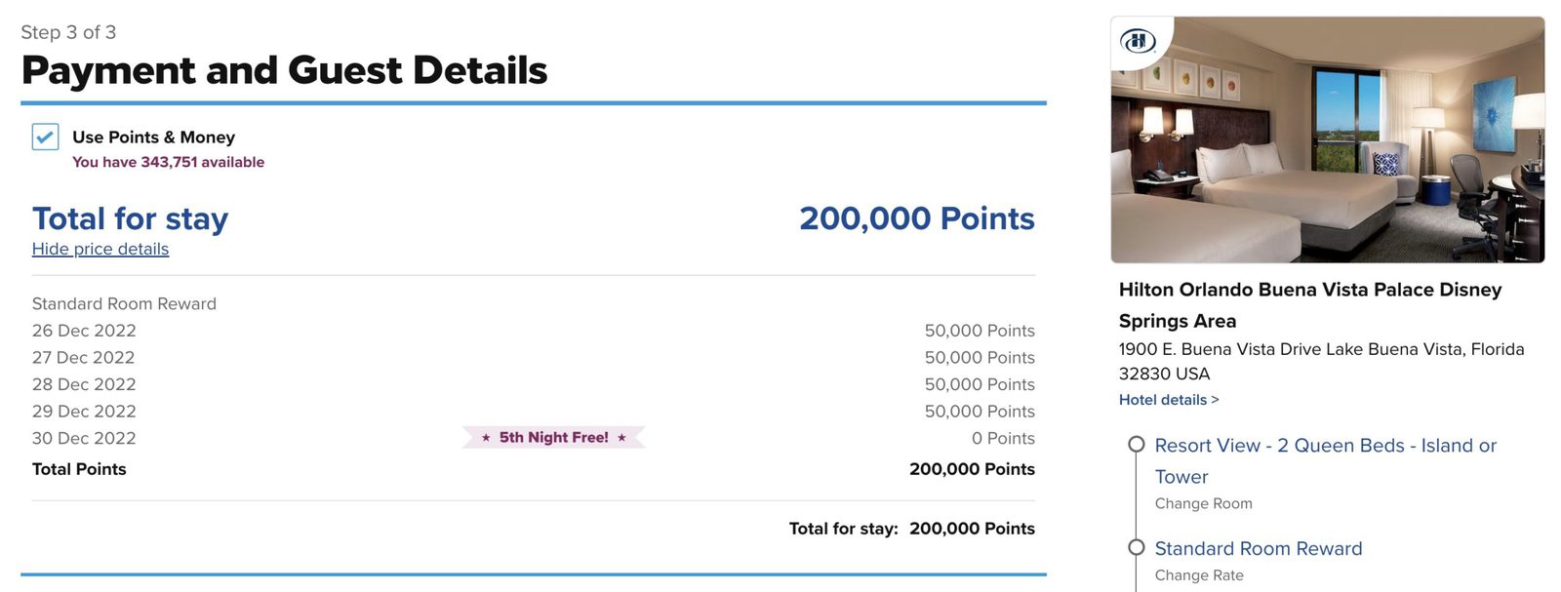Uncheck Use Points & Money option
1561x592 pixels.
pos(41,137)
